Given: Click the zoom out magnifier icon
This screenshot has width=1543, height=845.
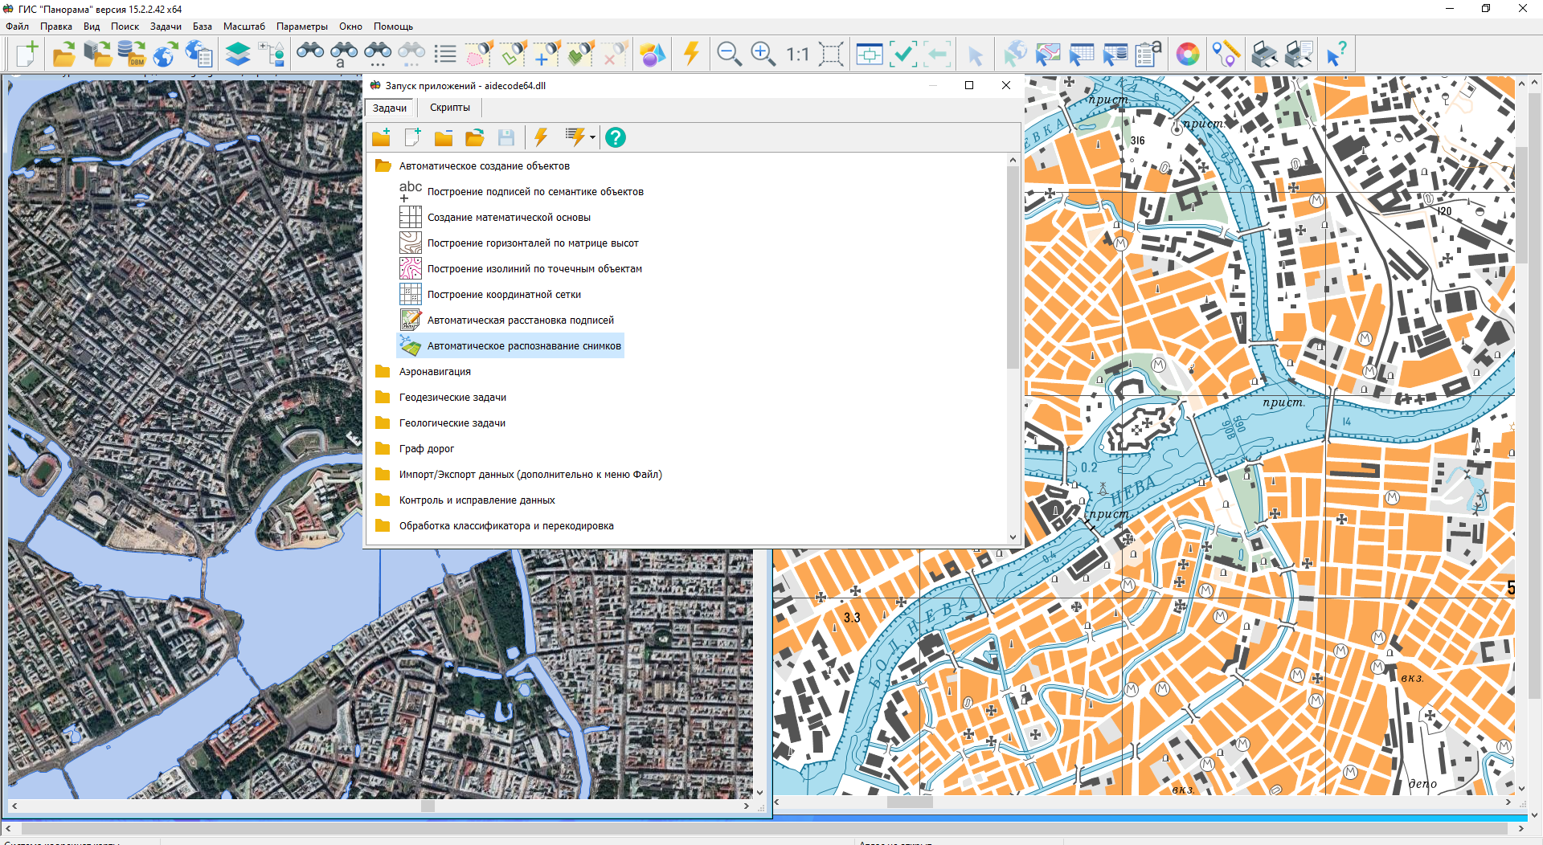Looking at the screenshot, I should (728, 55).
